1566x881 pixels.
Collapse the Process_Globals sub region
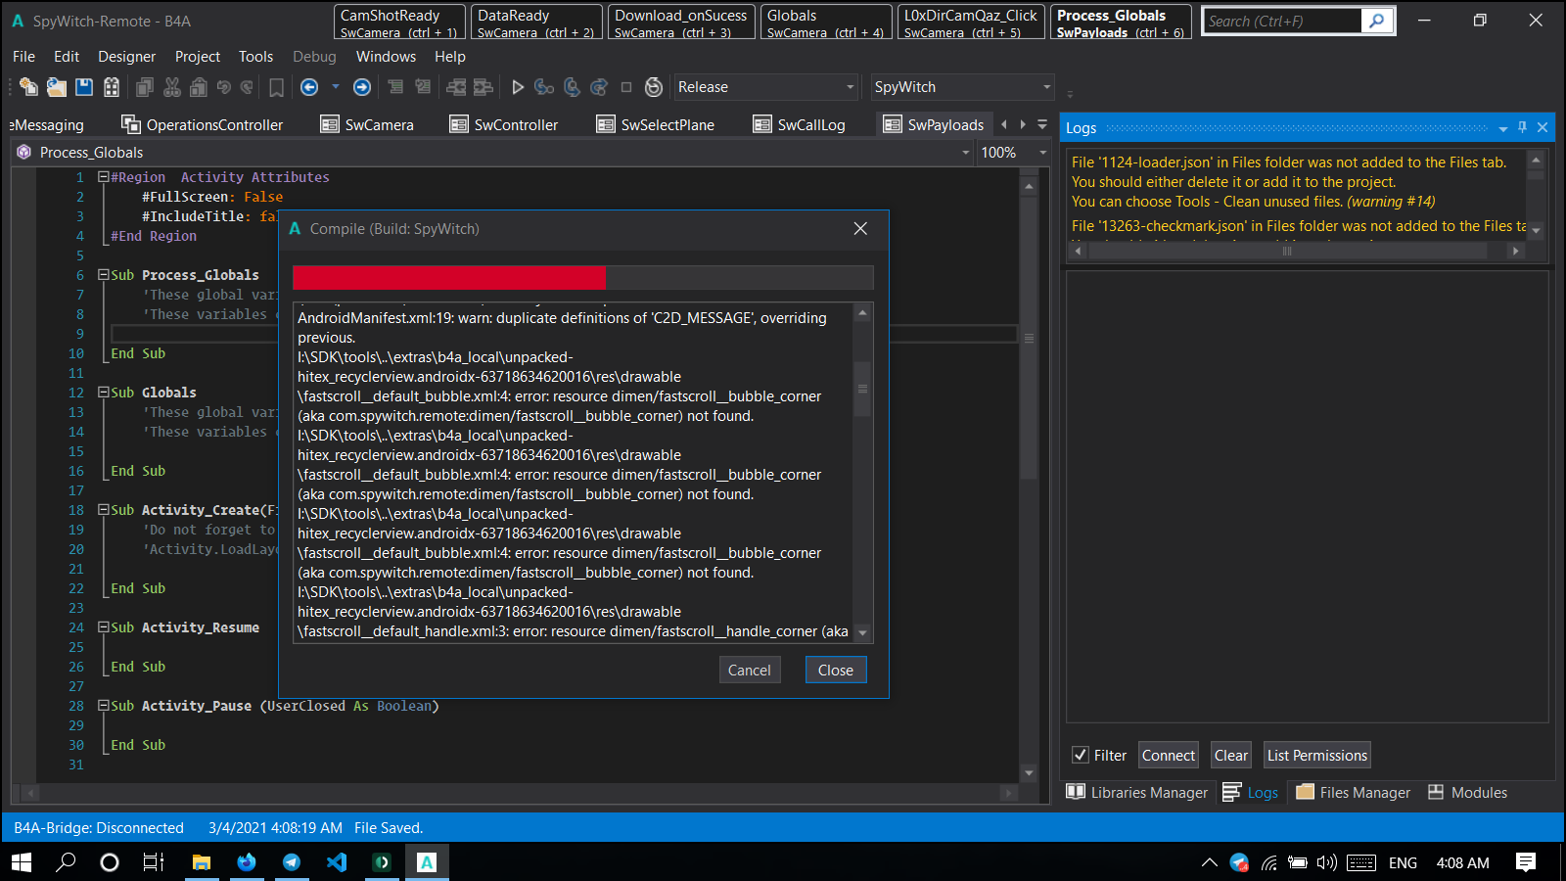104,275
